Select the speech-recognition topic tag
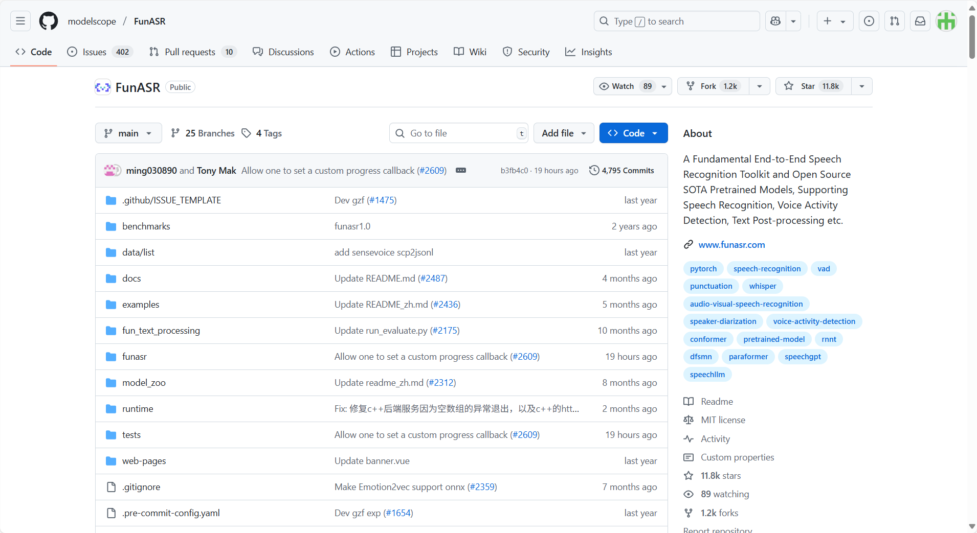Viewport: 977px width, 533px height. [x=767, y=268]
